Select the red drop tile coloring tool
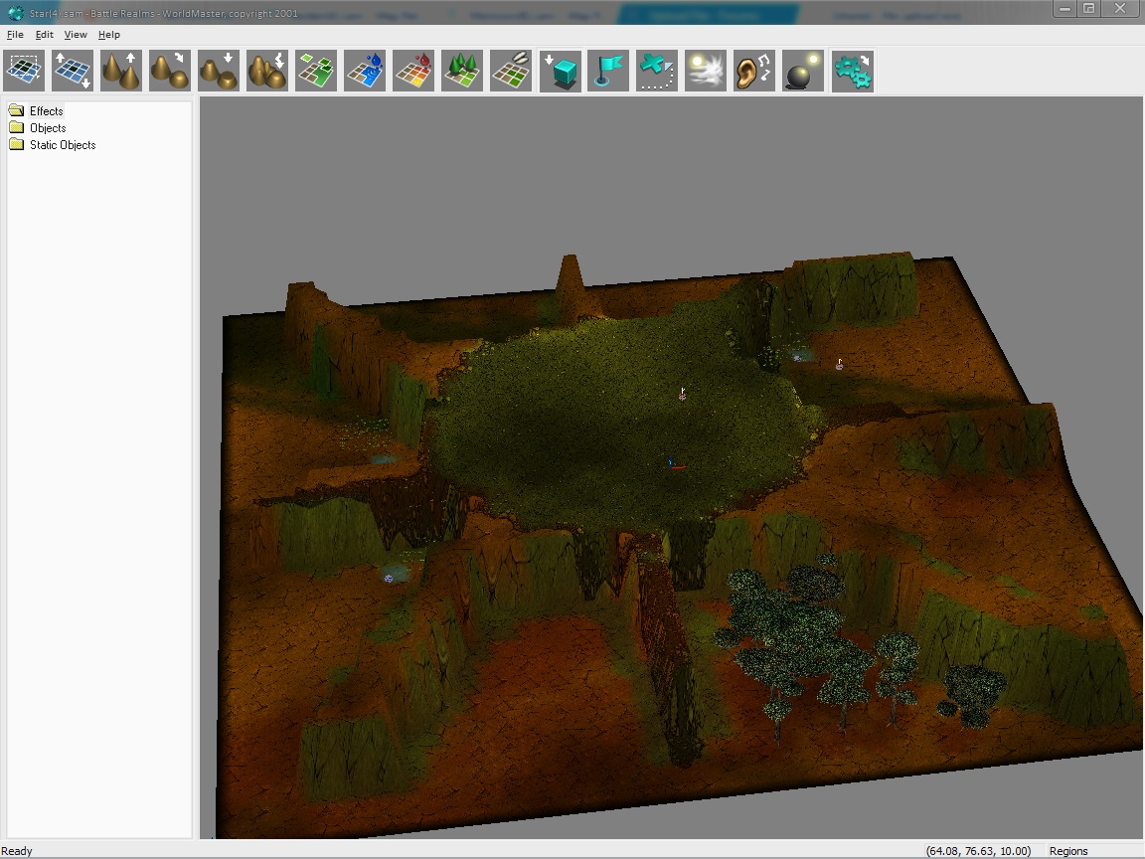The width and height of the screenshot is (1145, 859). (413, 71)
